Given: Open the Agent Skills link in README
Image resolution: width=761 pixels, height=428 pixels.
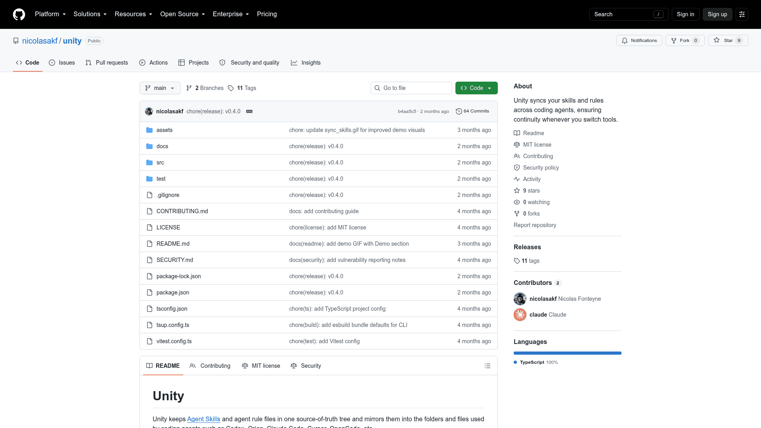Looking at the screenshot, I should point(203,419).
